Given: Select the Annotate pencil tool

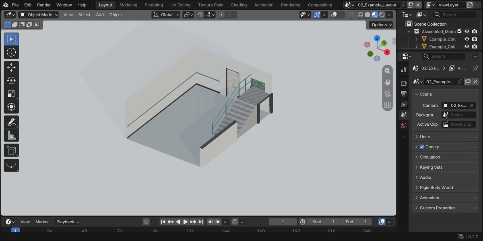Looking at the screenshot, I should 11,122.
